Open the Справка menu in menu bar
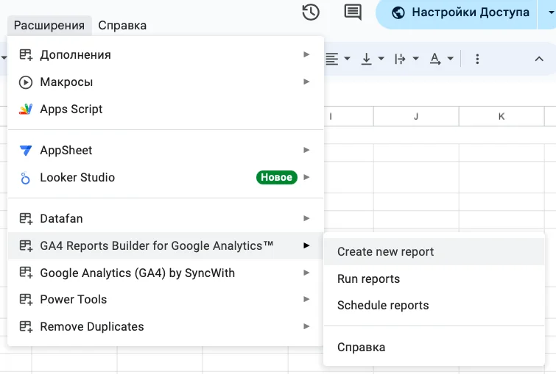This screenshot has width=556, height=374. tap(122, 26)
